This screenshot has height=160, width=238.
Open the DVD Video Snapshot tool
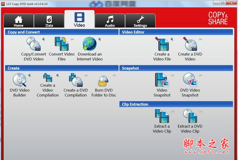pos(190,85)
